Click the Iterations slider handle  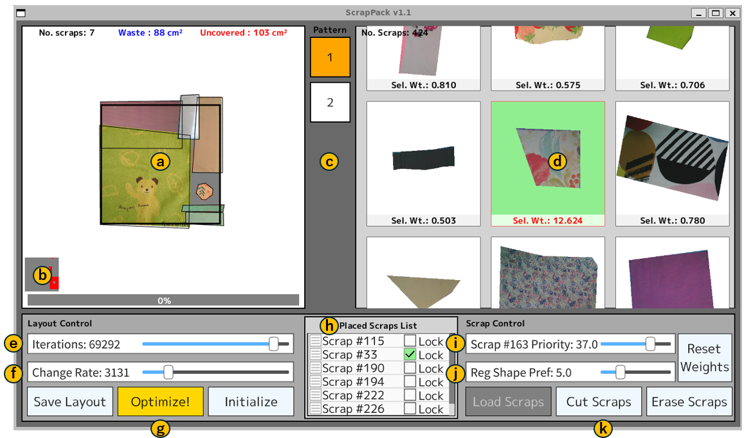click(273, 344)
